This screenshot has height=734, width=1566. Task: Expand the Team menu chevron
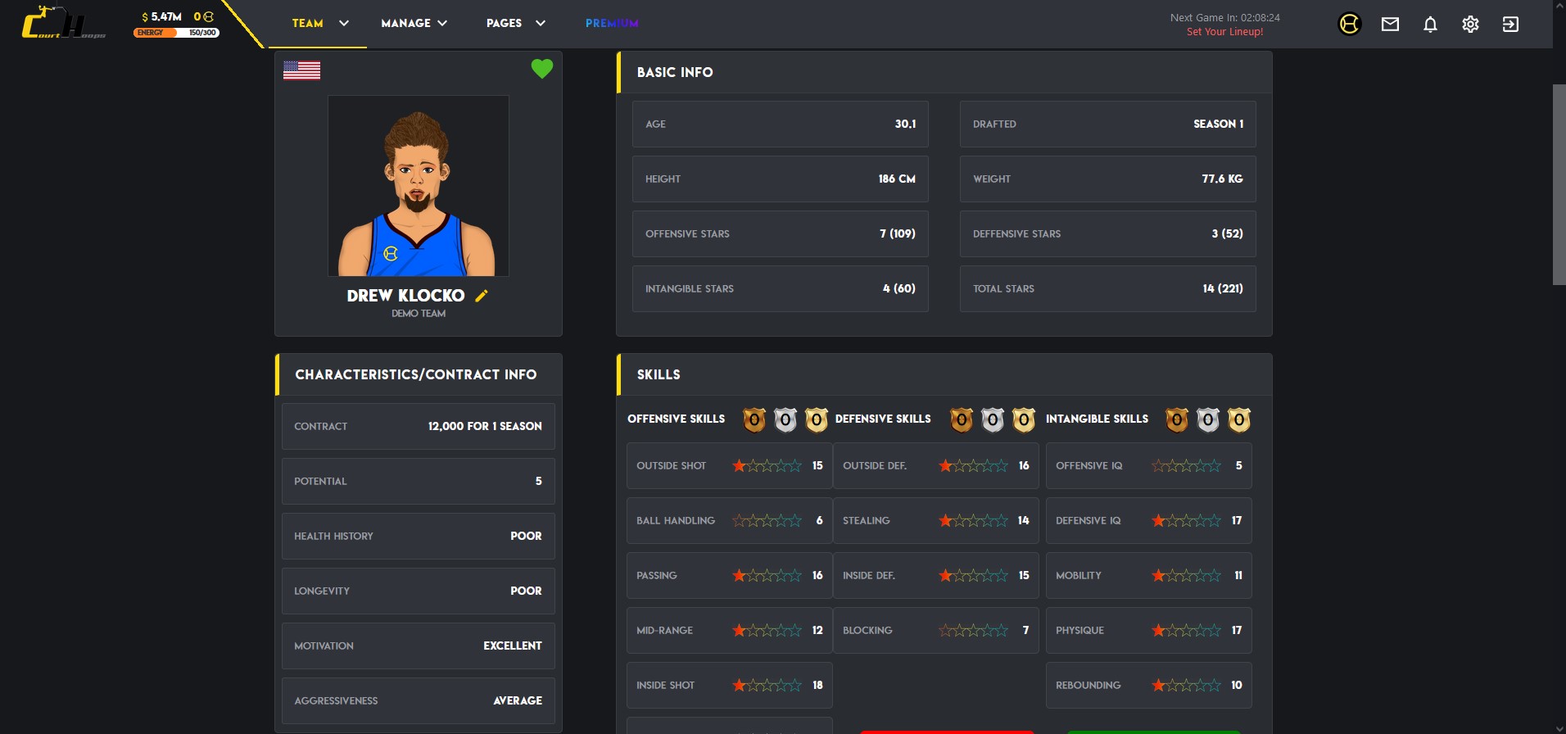[x=344, y=23]
